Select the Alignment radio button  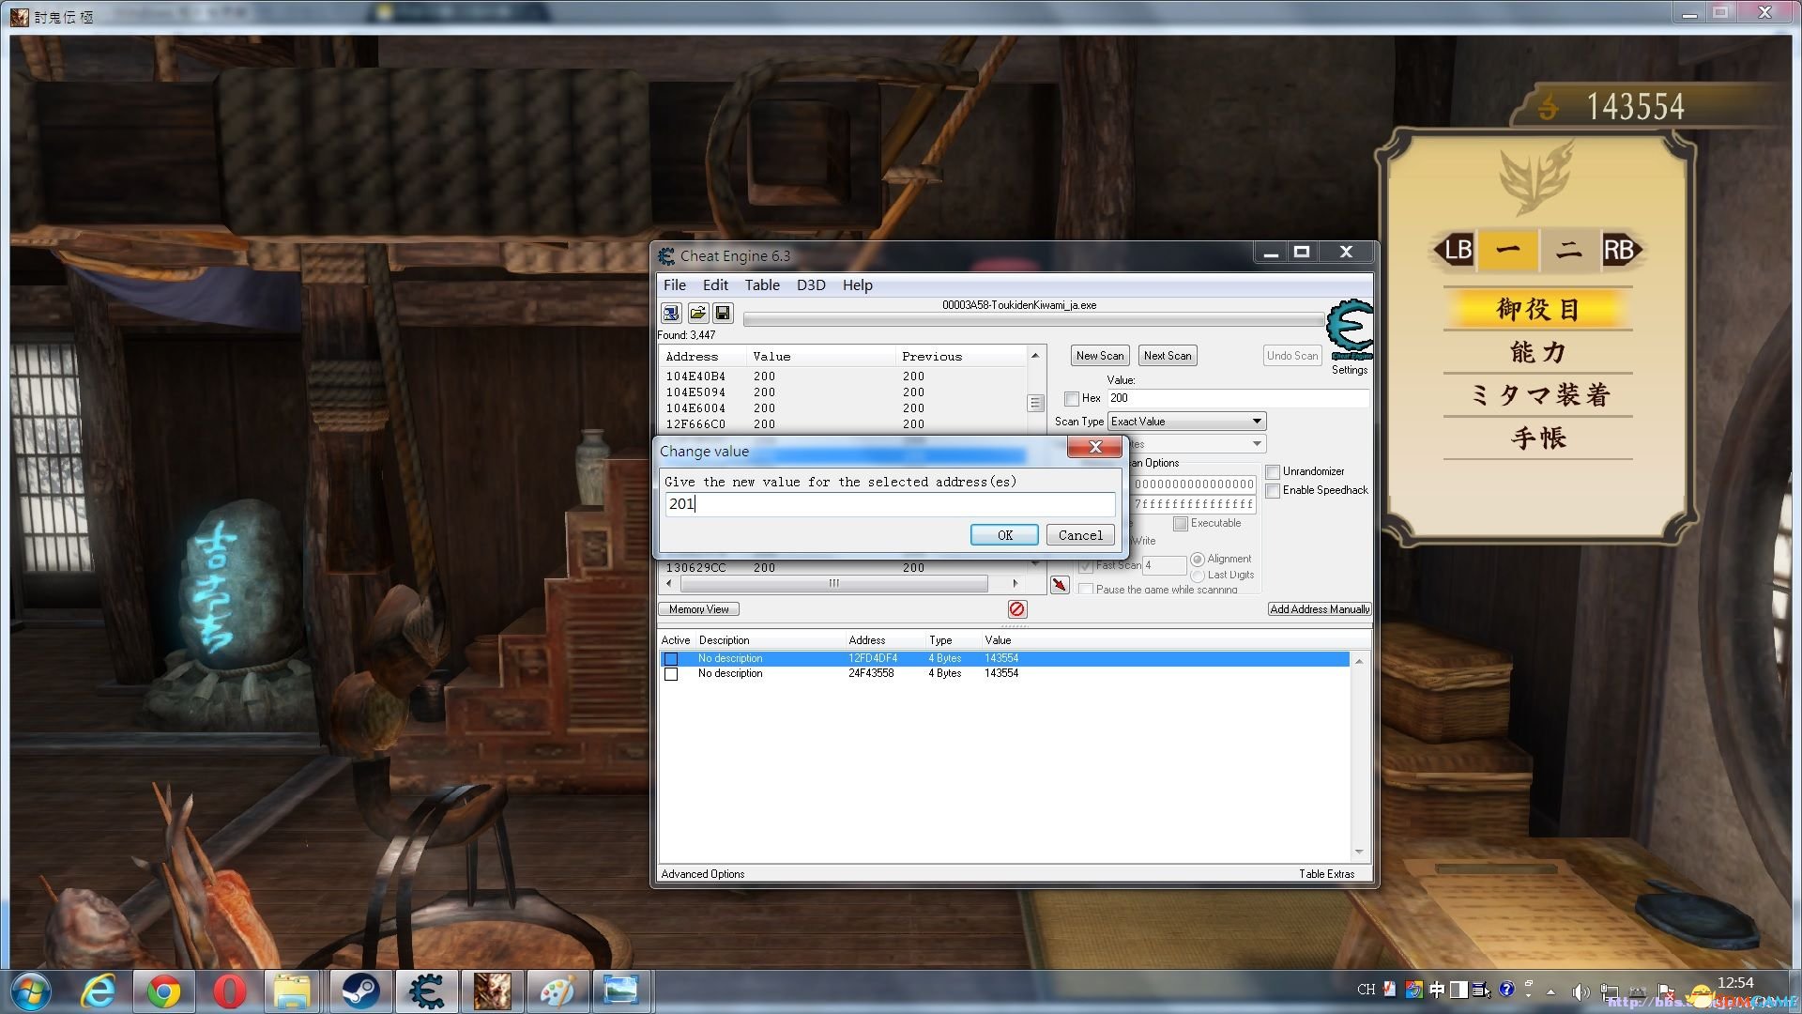pos(1198,559)
